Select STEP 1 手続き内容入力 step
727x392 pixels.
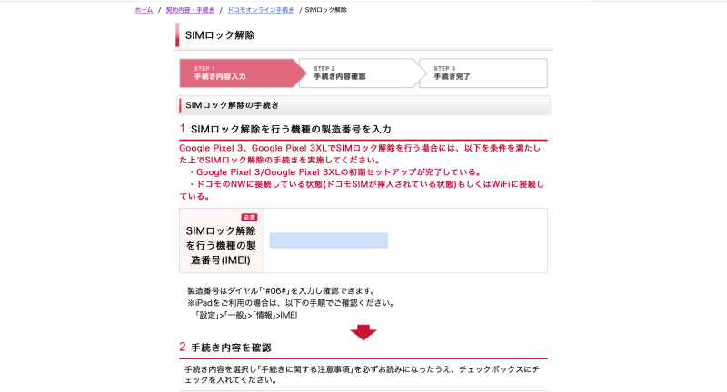[240, 73]
